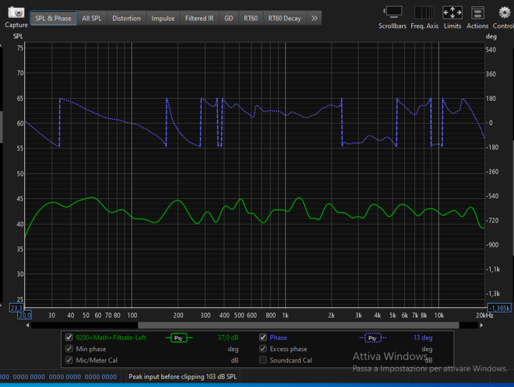Toggle the Phase trace checkbox

(x=263, y=338)
